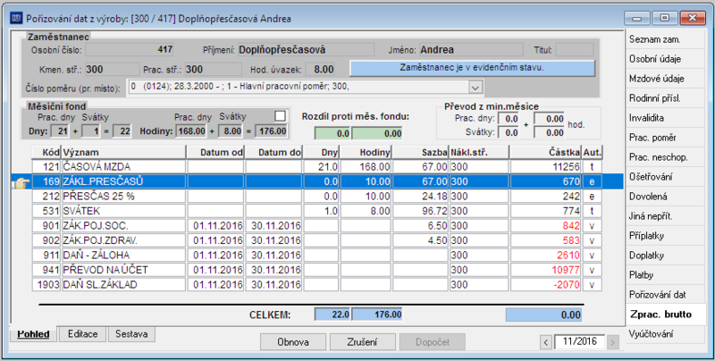Open Osobní údaje section

[665, 59]
